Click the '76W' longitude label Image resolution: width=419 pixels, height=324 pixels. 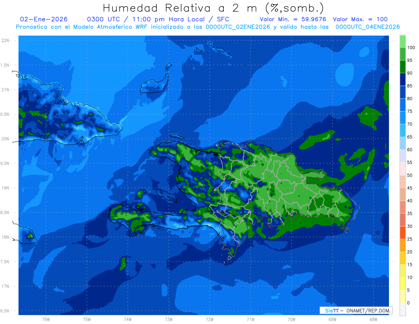[46, 319]
